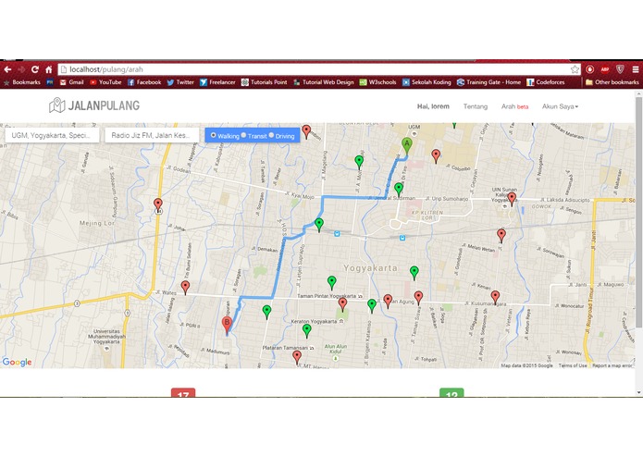Click the red route marker B

(x=227, y=326)
